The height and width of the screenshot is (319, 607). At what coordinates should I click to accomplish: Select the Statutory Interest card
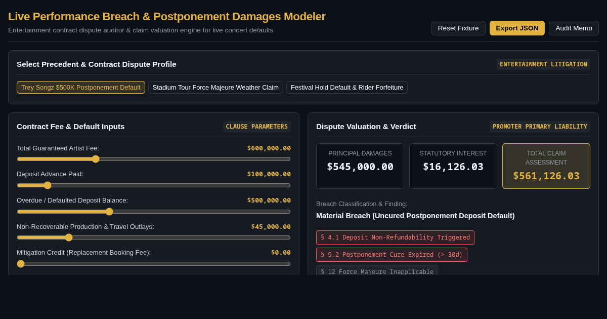tap(453, 166)
